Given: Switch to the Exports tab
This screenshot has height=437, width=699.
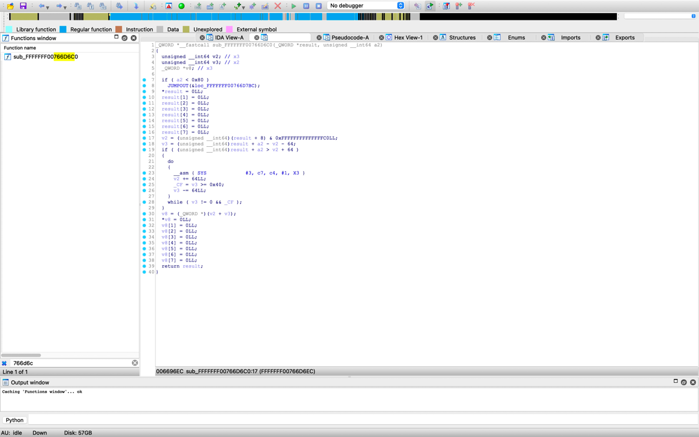Looking at the screenshot, I should (625, 37).
